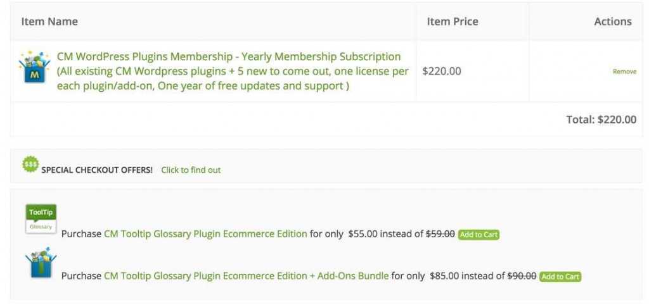The height and width of the screenshot is (305, 649).
Task: Open the CM Tooltip Glossary Ecommerce Edition link
Action: 205,233
